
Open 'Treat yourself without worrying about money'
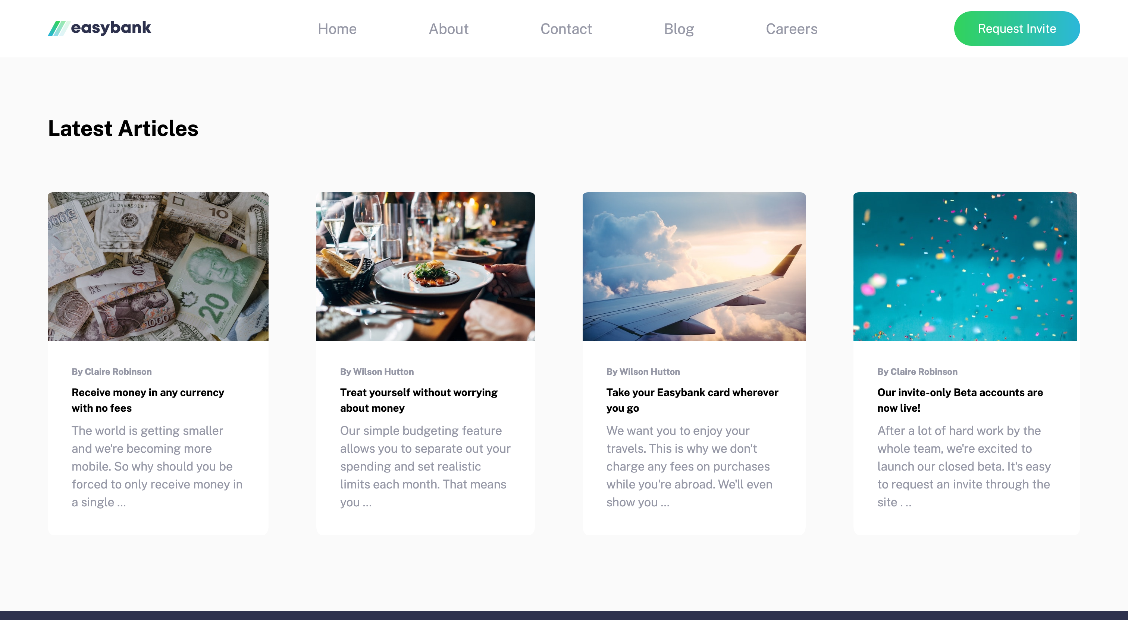click(419, 400)
